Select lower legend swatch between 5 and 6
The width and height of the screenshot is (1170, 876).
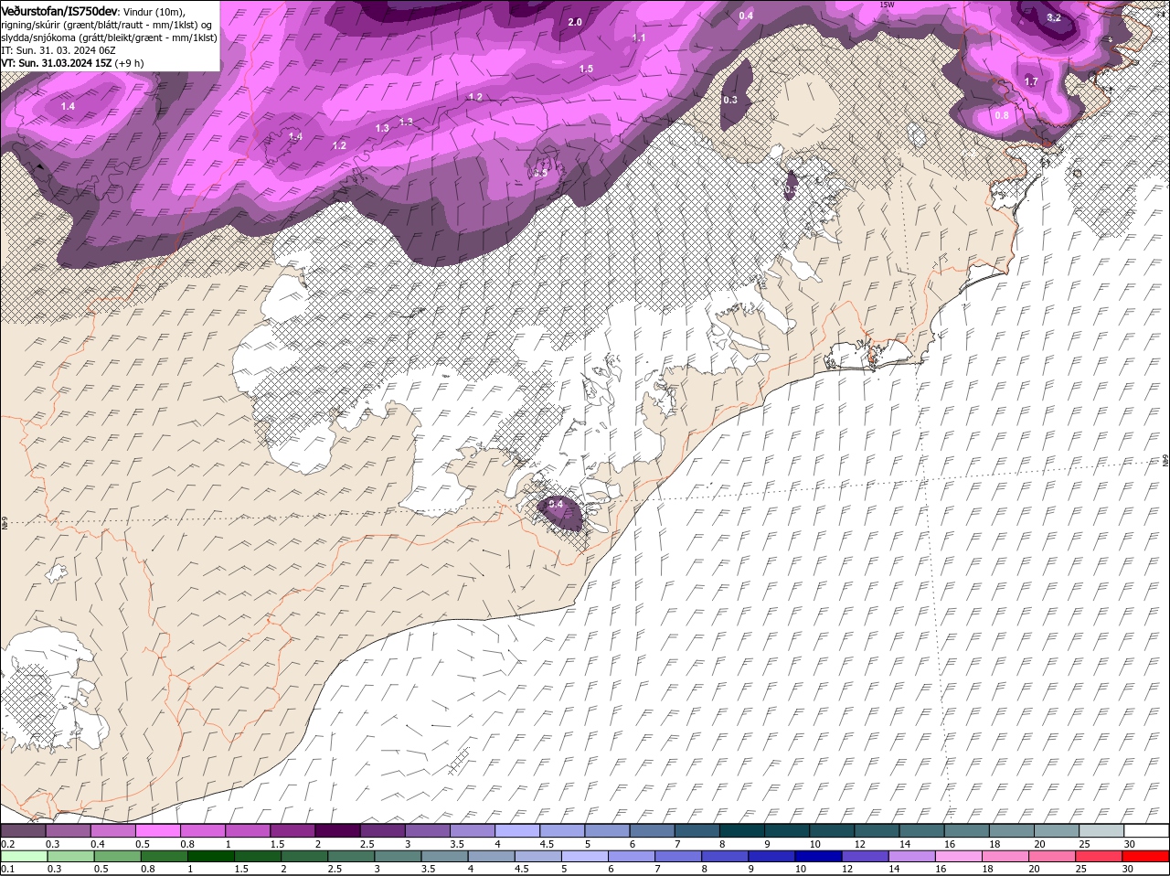(585, 857)
